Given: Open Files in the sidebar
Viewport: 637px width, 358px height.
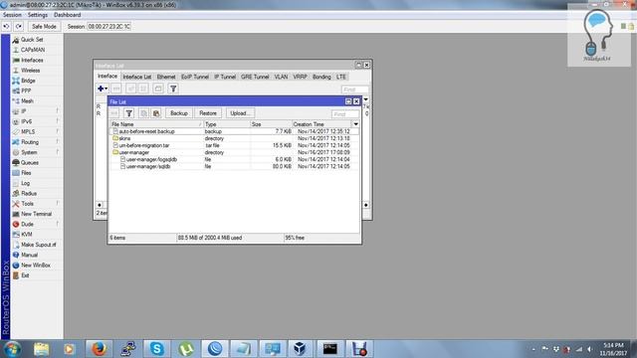Looking at the screenshot, I should pyautogui.click(x=26, y=173).
